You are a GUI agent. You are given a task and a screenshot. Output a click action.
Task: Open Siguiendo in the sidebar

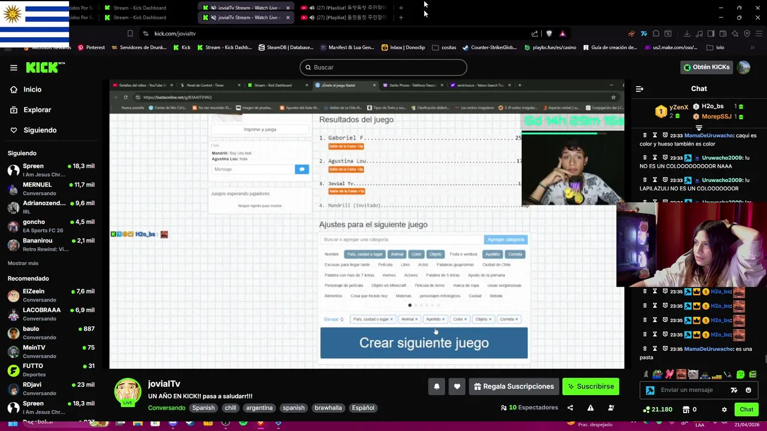pos(40,130)
